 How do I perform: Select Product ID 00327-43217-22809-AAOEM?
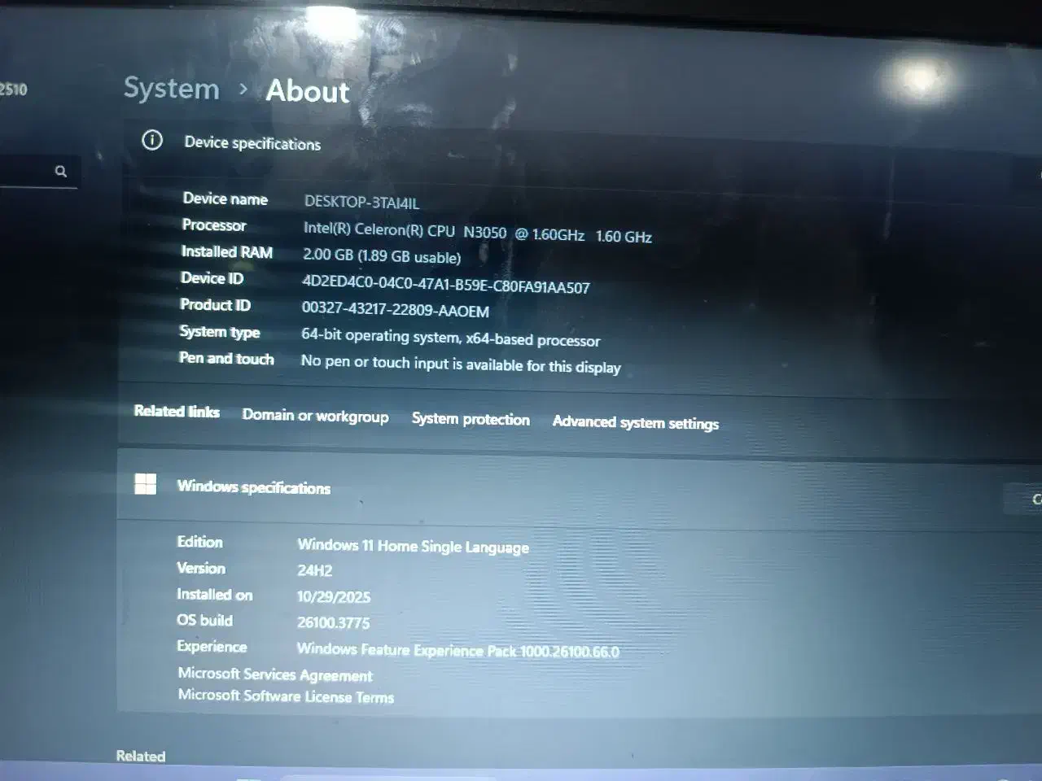click(x=396, y=310)
